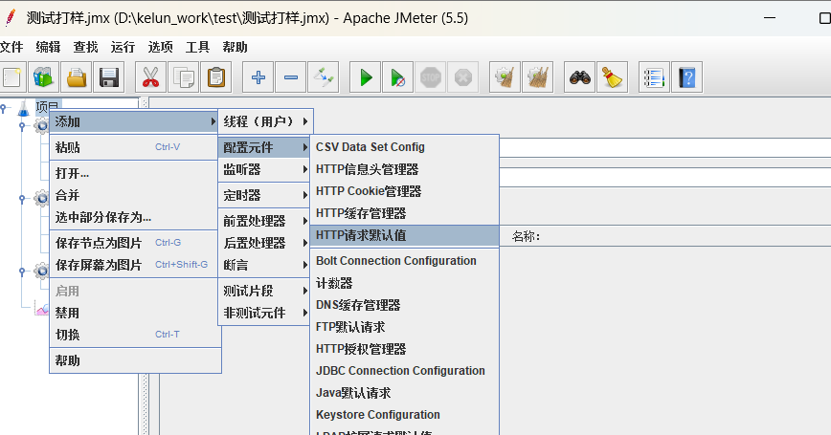Image resolution: width=831 pixels, height=435 pixels.
Task: Click the Copy toolbar icon
Action: tap(184, 77)
